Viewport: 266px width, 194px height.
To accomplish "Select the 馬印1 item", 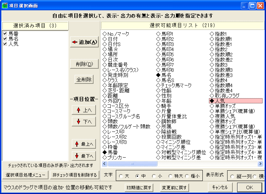I will [165, 34].
